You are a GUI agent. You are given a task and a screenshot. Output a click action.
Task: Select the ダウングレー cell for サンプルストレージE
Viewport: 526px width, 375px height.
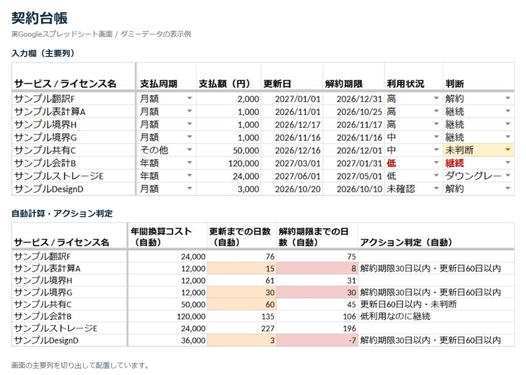(479, 176)
